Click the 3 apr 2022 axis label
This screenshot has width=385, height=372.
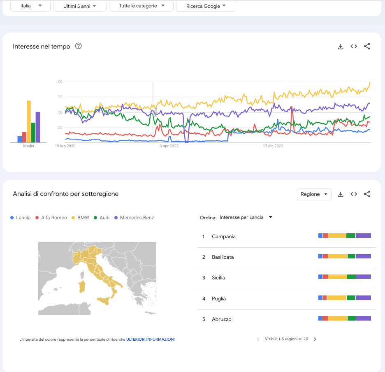pos(169,146)
